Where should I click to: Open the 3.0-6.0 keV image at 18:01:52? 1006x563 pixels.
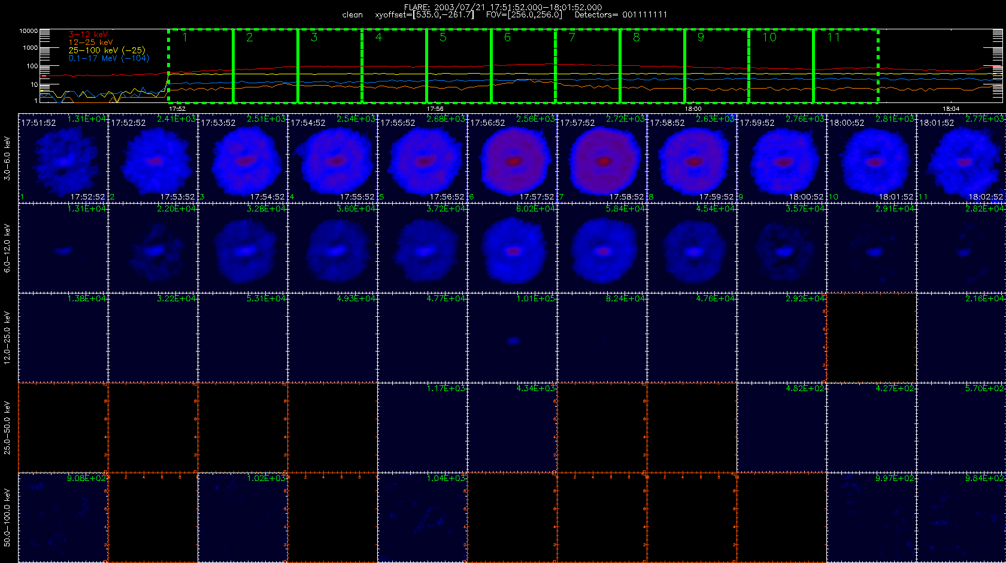point(961,158)
